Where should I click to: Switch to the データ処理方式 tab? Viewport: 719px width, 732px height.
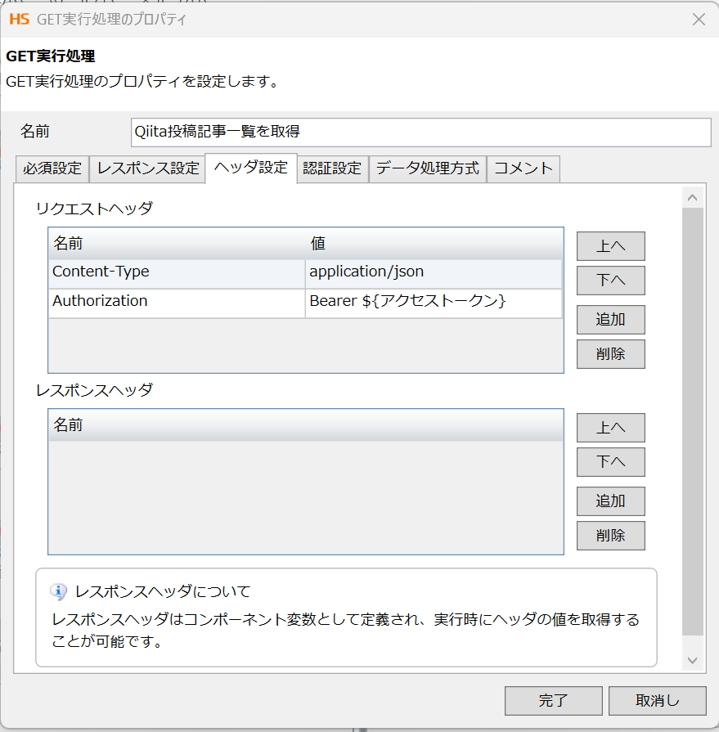coord(427,168)
